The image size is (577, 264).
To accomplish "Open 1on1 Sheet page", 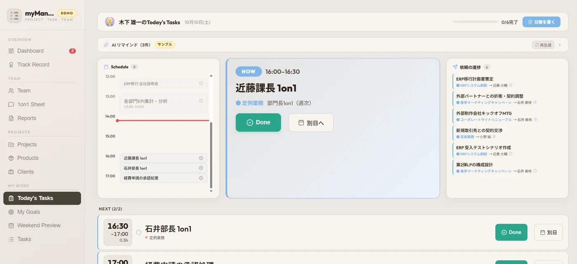I will [x=42, y=104].
